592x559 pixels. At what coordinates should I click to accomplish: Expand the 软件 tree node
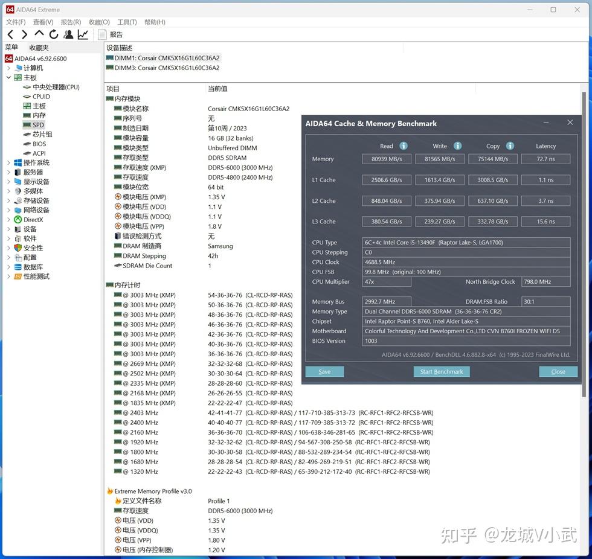point(8,238)
